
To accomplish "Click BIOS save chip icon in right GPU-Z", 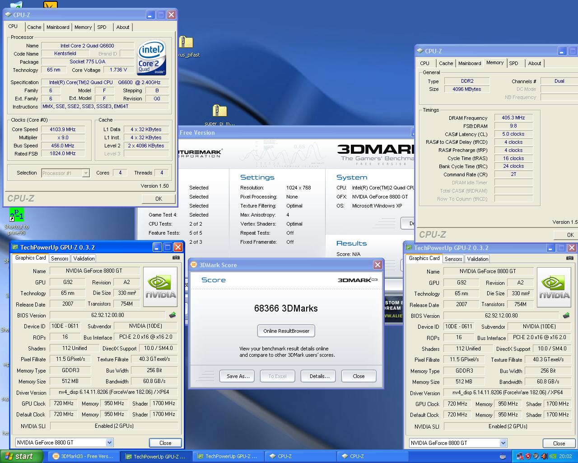I will click(566, 316).
